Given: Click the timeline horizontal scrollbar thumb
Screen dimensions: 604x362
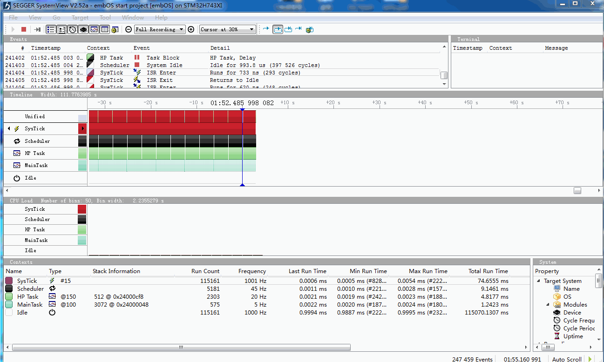Looking at the screenshot, I should (x=577, y=190).
